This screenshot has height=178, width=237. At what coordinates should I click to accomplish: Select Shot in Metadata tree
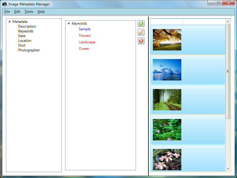click(x=22, y=45)
